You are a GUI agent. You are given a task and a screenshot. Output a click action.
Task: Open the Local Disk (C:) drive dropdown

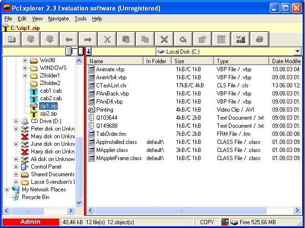pyautogui.click(x=297, y=52)
